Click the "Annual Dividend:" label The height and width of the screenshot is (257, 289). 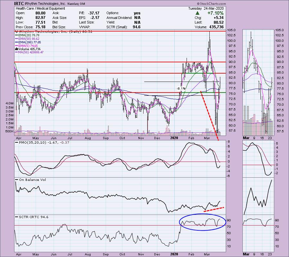[119, 18]
